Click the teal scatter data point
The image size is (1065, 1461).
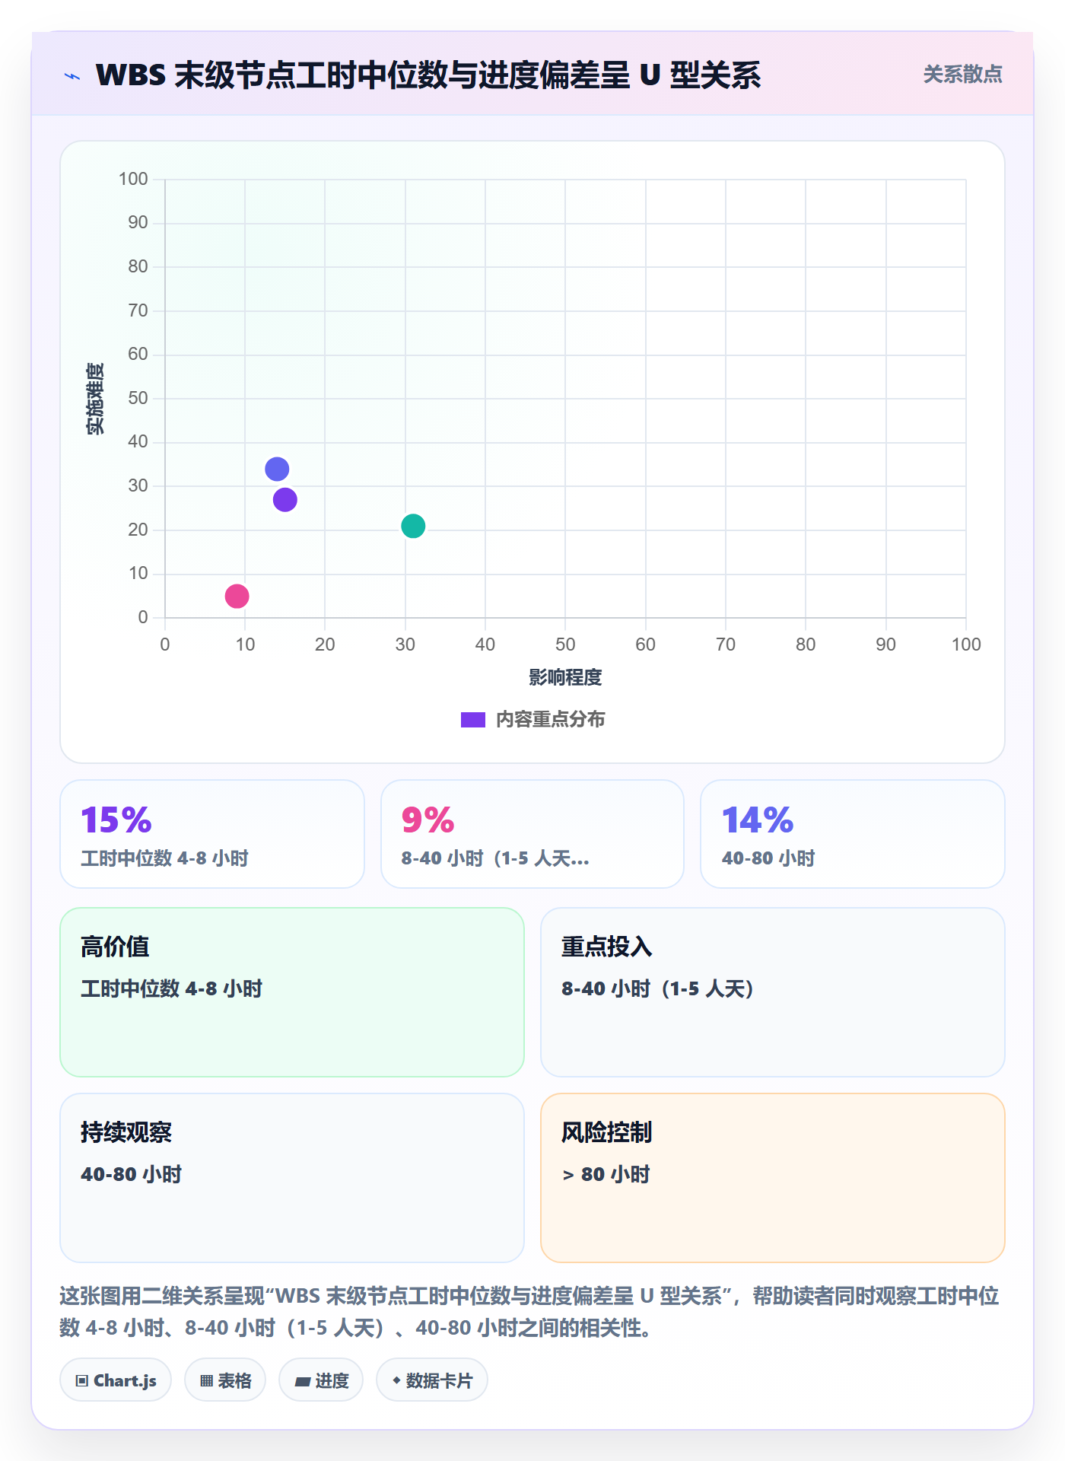[x=413, y=526]
